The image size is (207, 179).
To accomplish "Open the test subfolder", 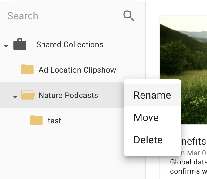I will (x=54, y=121).
